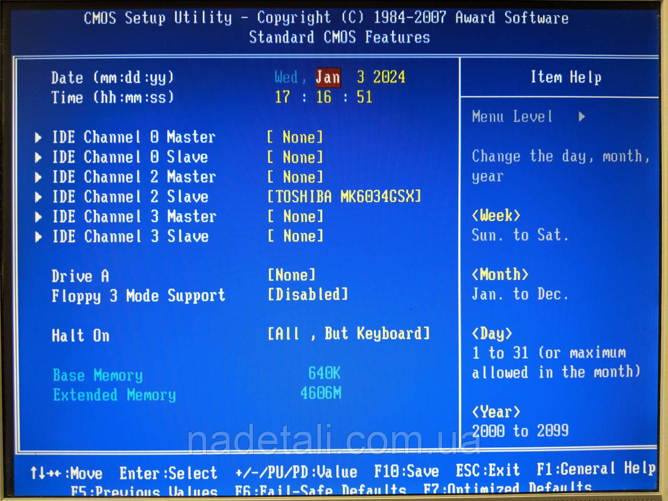Viewport: 668px width, 501px height.
Task: Open Halt On All, But Keyboard option
Action: [x=348, y=334]
